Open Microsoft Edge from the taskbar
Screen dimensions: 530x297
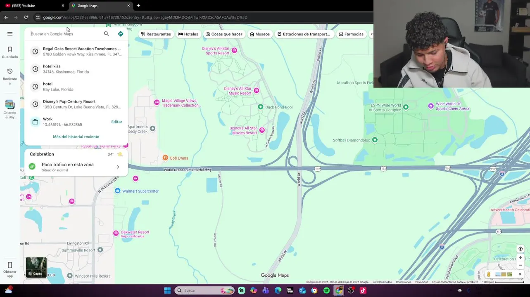278,290
